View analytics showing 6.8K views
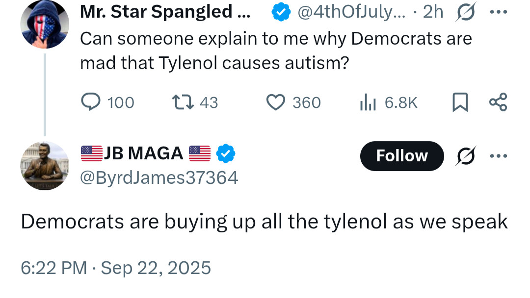Image resolution: width=530 pixels, height=298 pixels. tap(368, 102)
